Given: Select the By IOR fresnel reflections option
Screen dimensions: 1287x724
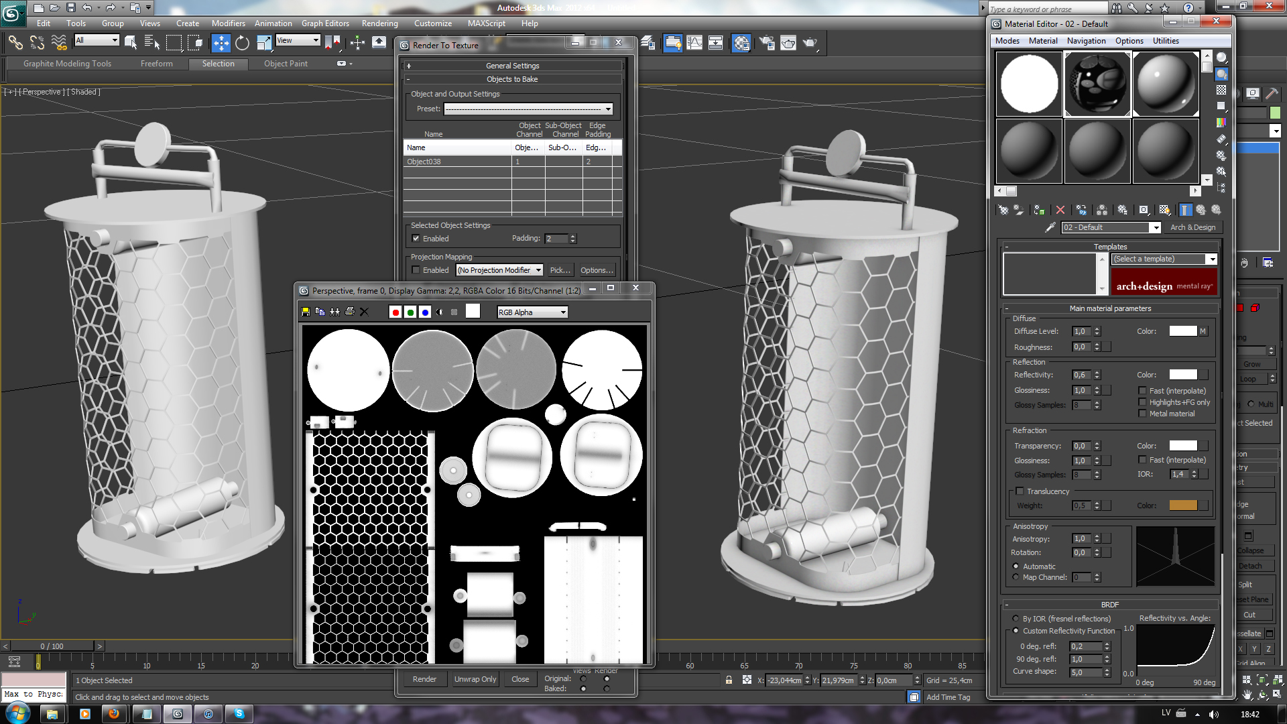Looking at the screenshot, I should tap(1016, 619).
